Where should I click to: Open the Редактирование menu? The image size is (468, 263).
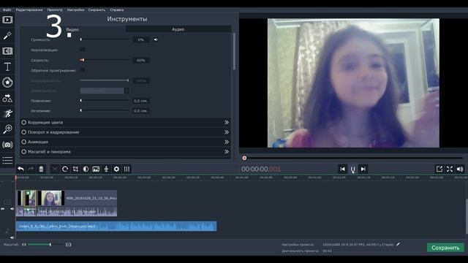pos(29,9)
